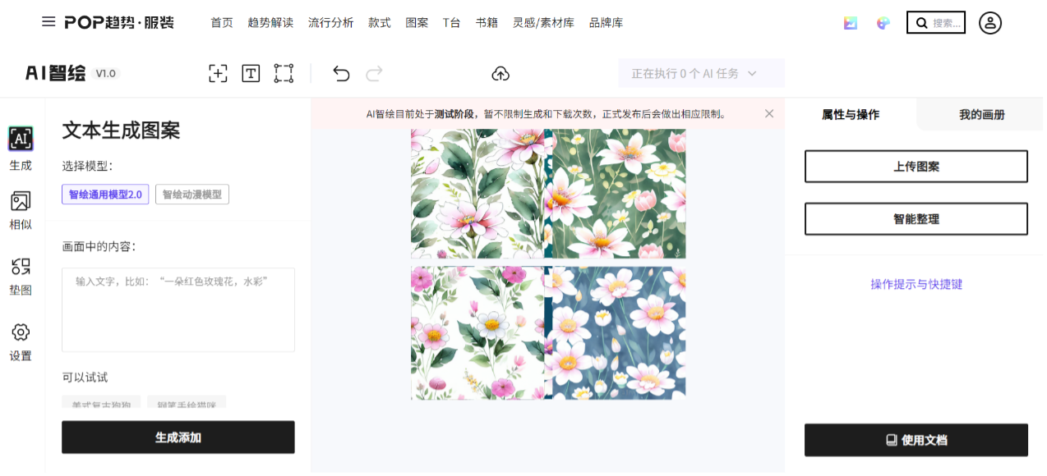Open the 使用文档 button

(916, 440)
